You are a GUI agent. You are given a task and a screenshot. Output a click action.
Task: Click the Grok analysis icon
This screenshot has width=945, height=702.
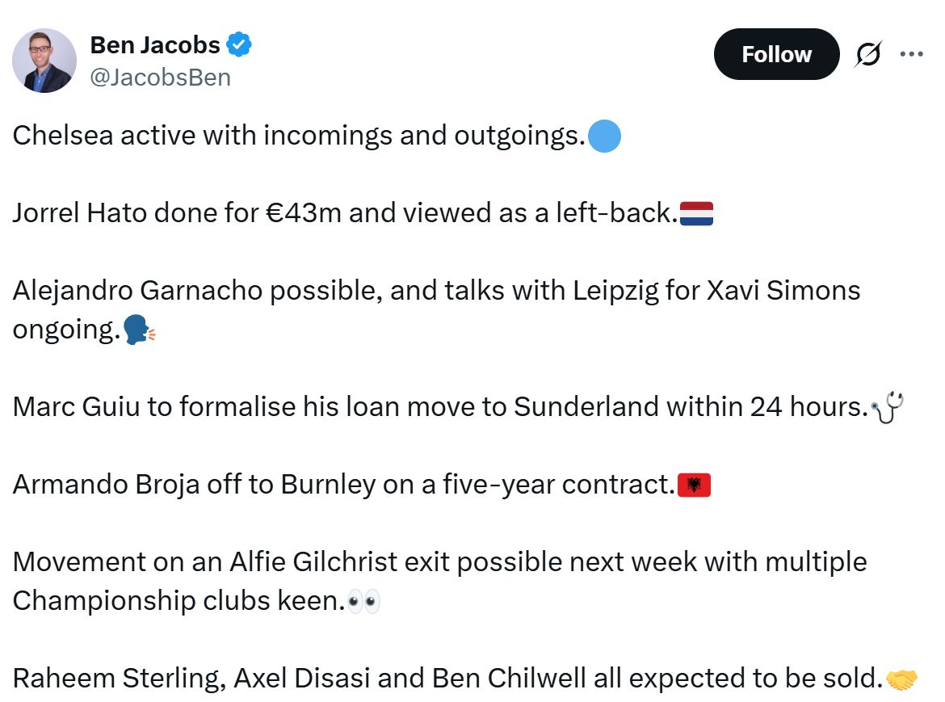pos(867,53)
